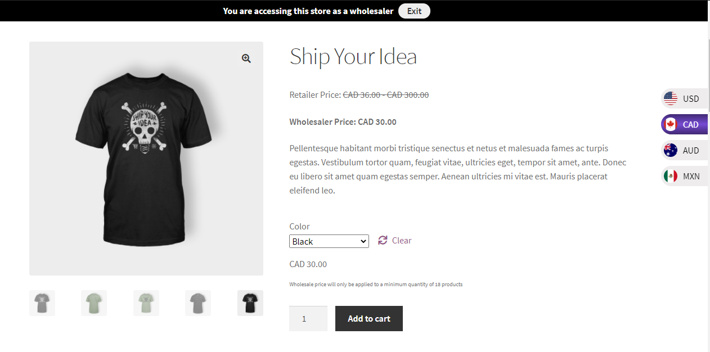Click the magnifier zoom icon on product image
The height and width of the screenshot is (352, 710).
[246, 58]
